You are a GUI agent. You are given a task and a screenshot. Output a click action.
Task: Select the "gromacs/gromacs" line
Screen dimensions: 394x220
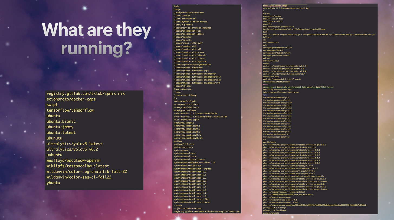click(x=271, y=213)
